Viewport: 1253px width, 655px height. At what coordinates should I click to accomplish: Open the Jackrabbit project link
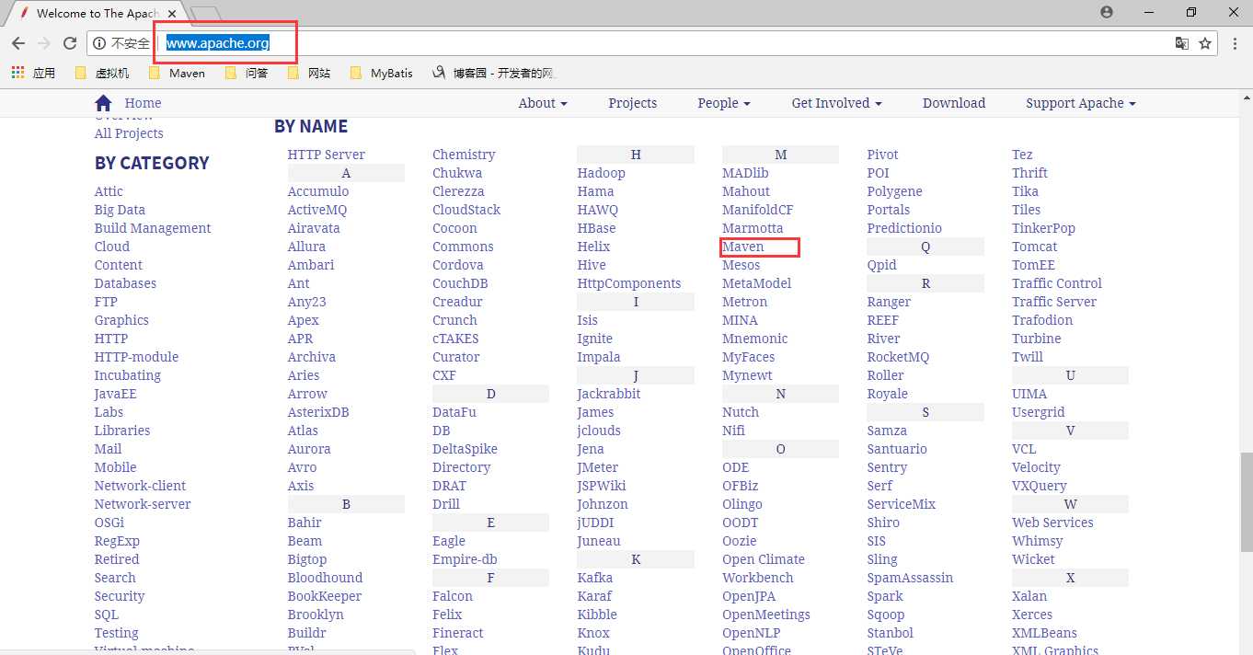click(x=609, y=394)
